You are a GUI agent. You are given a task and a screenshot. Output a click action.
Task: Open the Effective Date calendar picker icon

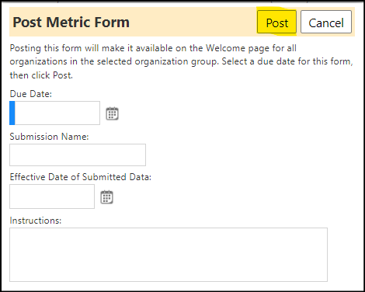106,197
